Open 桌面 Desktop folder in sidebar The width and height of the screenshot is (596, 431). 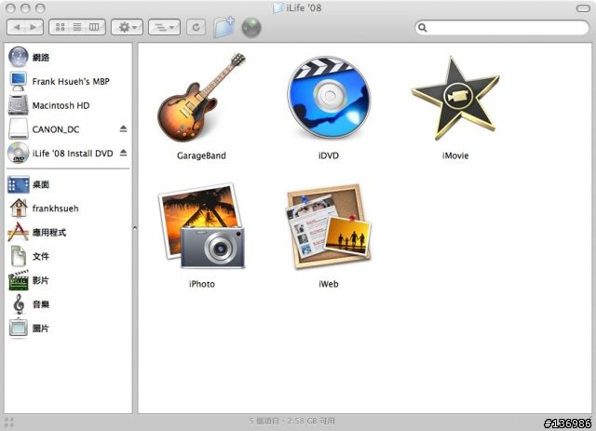pos(29,184)
